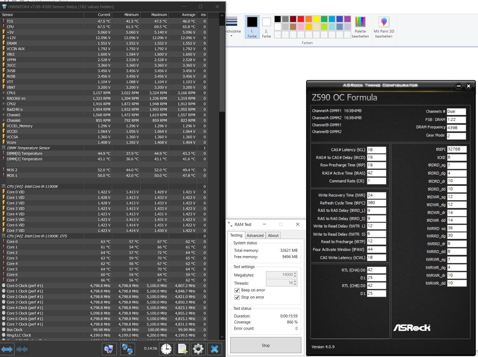This screenshot has width=478, height=357.
Task: Click the HWiNFO vertical scrollbar up arrow
Action: click(x=222, y=15)
